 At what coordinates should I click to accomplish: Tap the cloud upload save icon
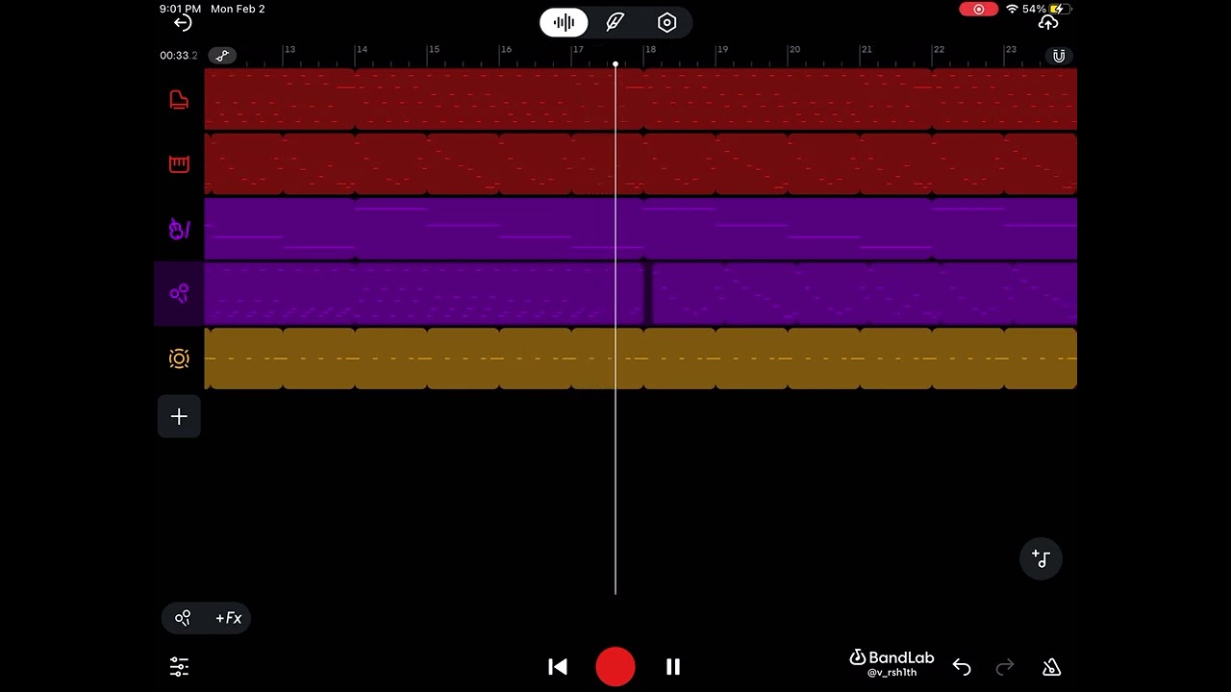tap(1048, 22)
